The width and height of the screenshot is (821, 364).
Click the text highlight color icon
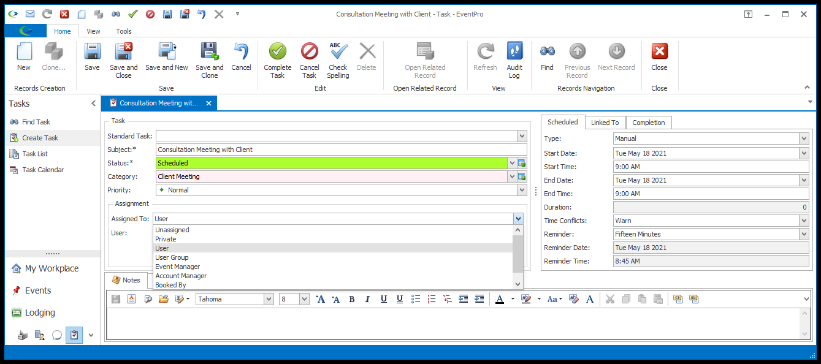click(x=525, y=299)
